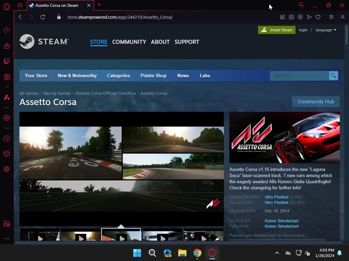Viewport: 349px width, 261px height.
Task: Open browser Settings gear in sidebar
Action: [x=7, y=169]
